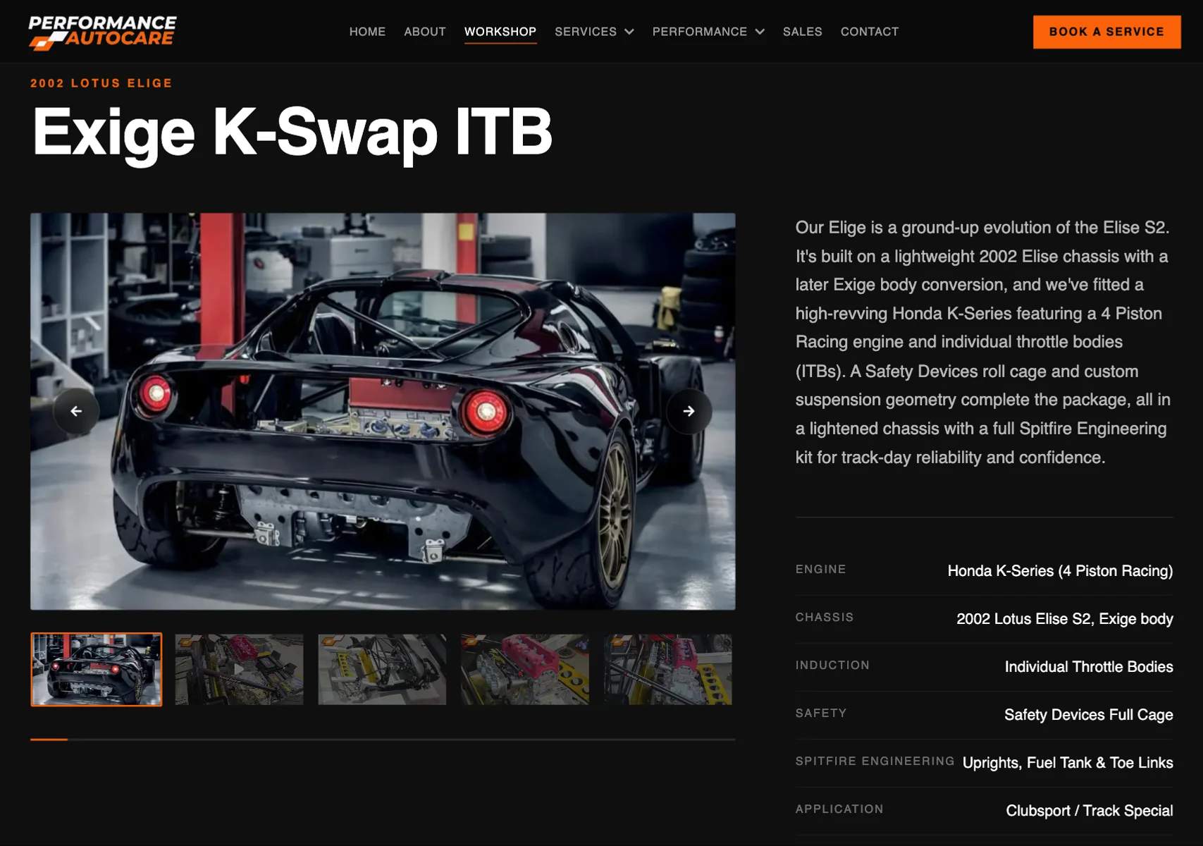Expand the Services dropdown chevron
1203x846 pixels.
click(629, 32)
